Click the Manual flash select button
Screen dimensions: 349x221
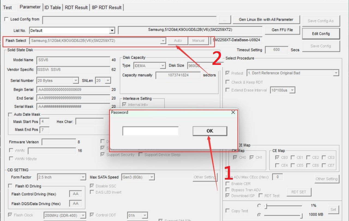tap(198, 41)
